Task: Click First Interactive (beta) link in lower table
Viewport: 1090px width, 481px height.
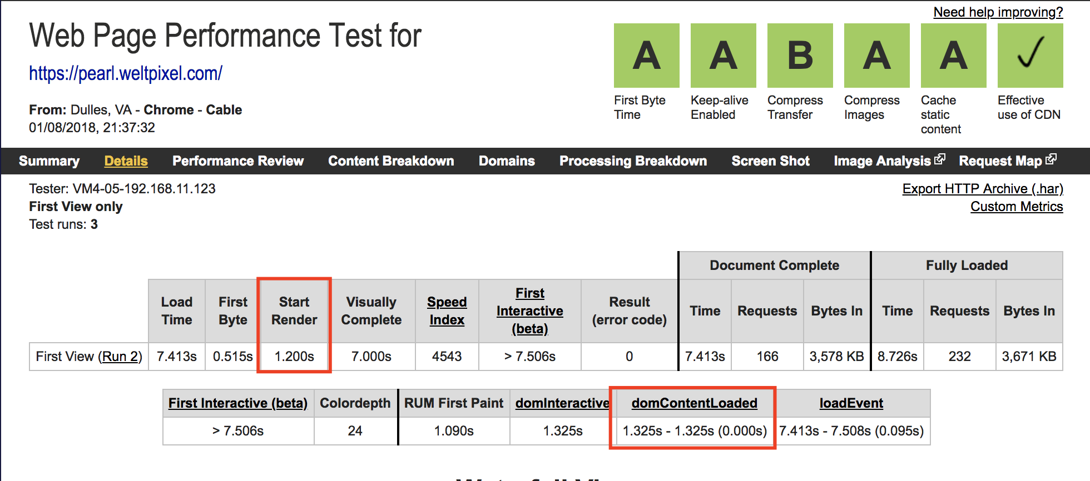Action: tap(238, 403)
